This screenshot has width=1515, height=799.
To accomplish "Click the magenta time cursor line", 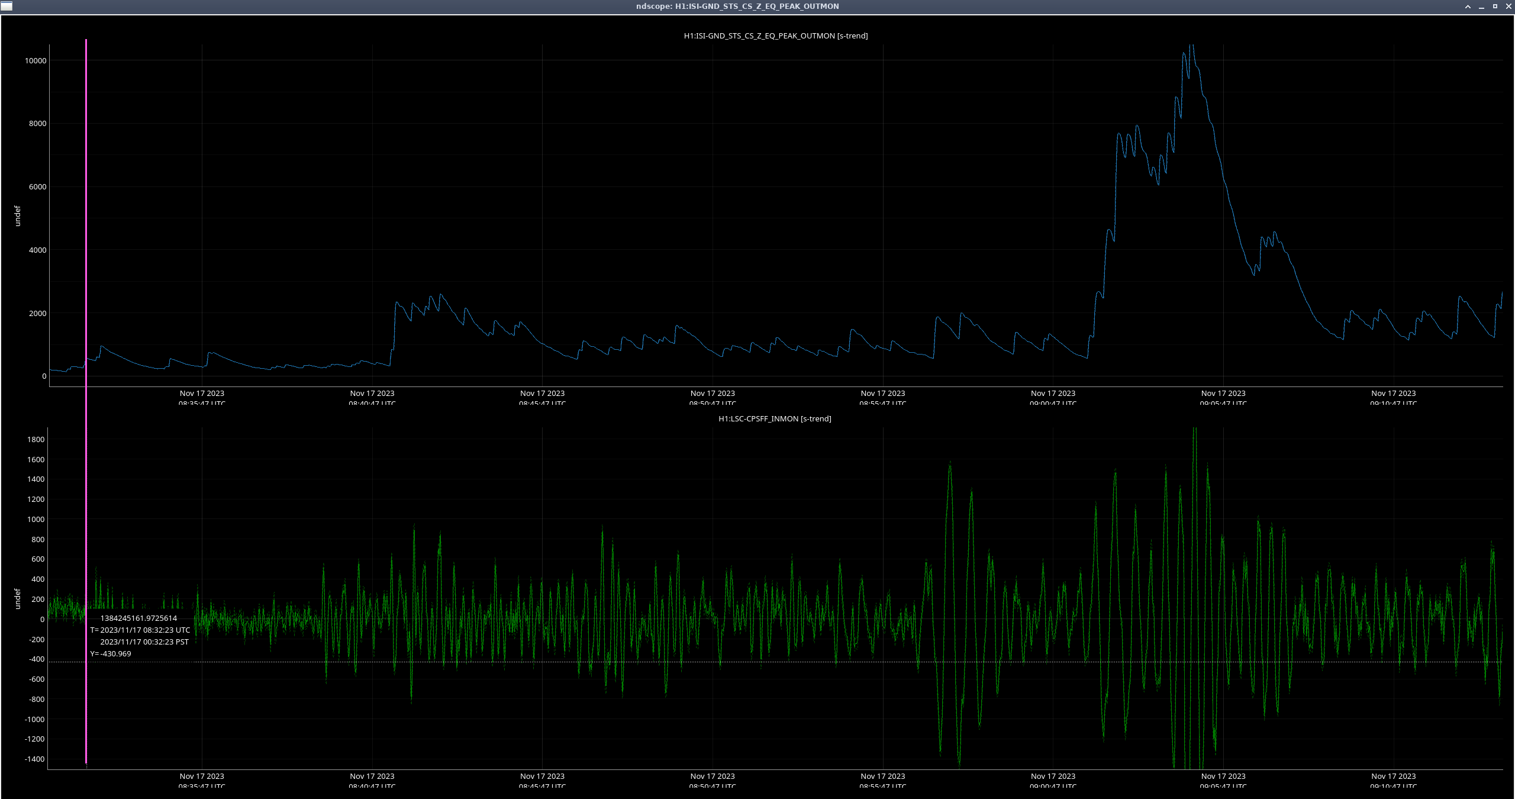I will (86, 401).
